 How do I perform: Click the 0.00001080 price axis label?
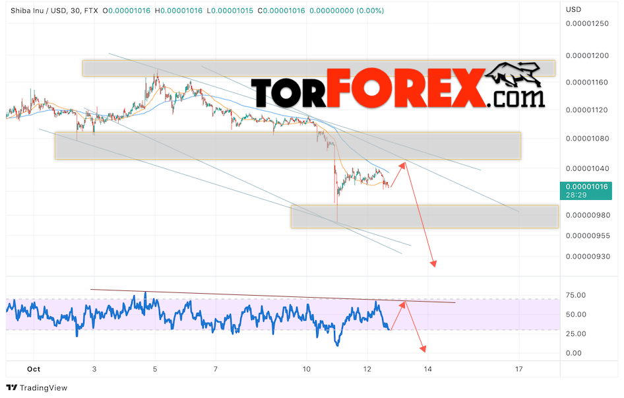point(587,139)
